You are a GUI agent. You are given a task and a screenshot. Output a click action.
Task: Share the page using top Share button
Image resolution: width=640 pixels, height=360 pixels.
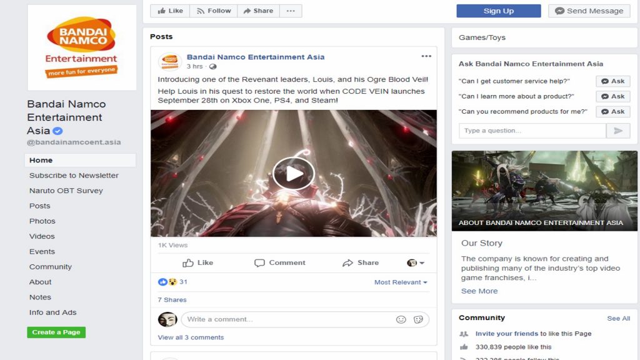pos(258,11)
